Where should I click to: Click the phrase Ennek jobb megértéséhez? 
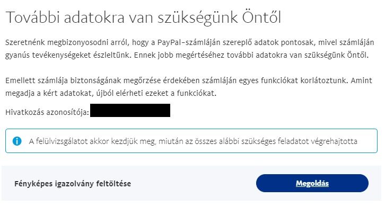click(179, 55)
